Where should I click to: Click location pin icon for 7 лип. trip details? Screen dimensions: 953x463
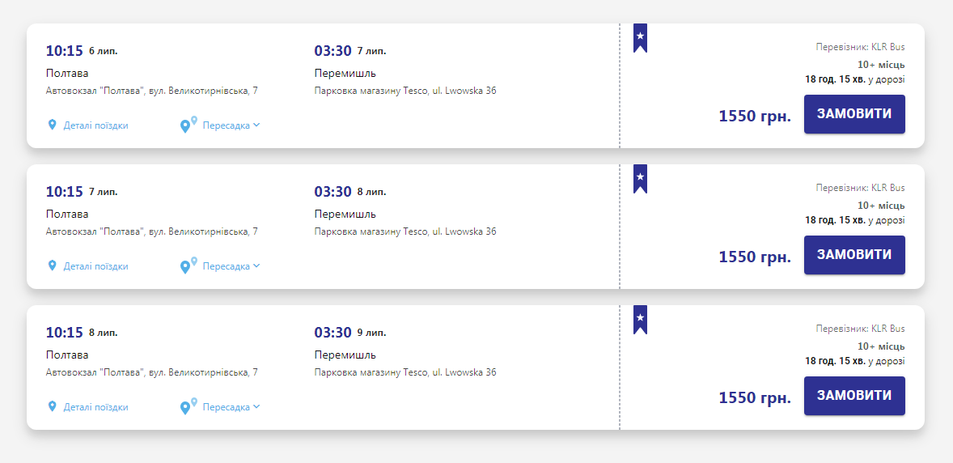click(x=53, y=266)
